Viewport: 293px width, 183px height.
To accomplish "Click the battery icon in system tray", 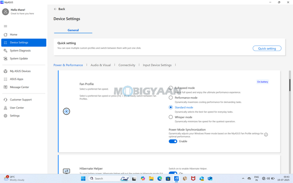I will [x=273, y=178].
